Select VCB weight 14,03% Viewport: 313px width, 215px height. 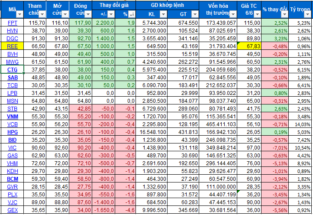click(301, 124)
